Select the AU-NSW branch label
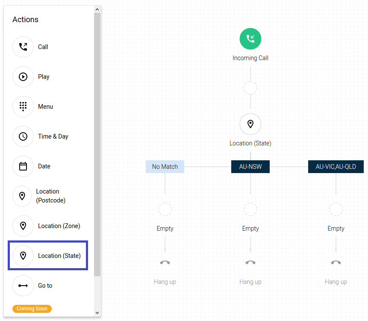Image resolution: width=368 pixels, height=321 pixels. pos(250,167)
